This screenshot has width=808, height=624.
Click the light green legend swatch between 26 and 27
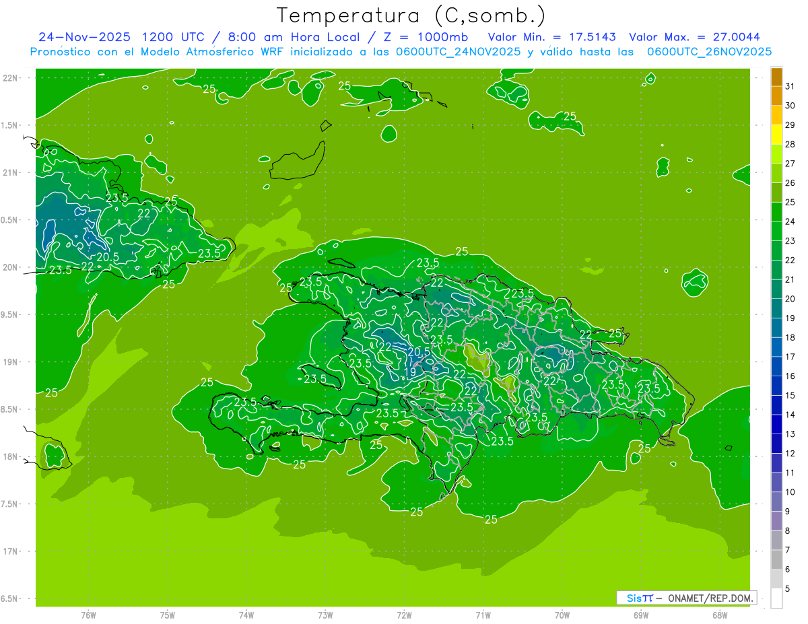tap(776, 173)
